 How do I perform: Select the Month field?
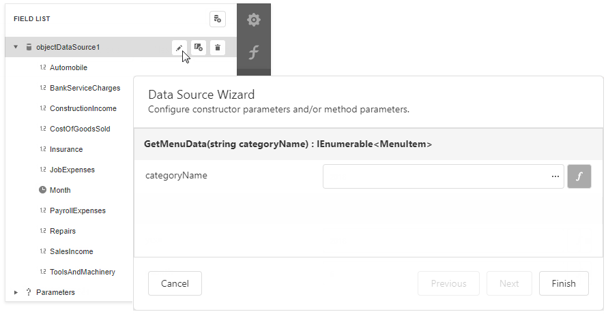(60, 190)
